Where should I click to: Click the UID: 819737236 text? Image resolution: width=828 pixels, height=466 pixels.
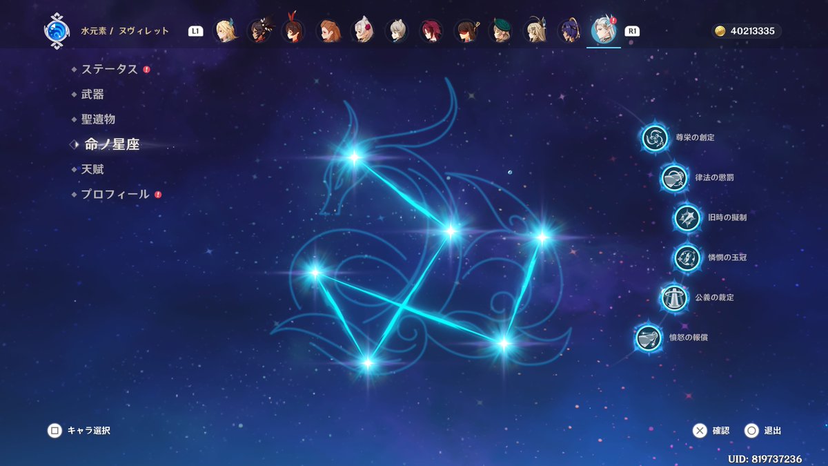point(765,458)
